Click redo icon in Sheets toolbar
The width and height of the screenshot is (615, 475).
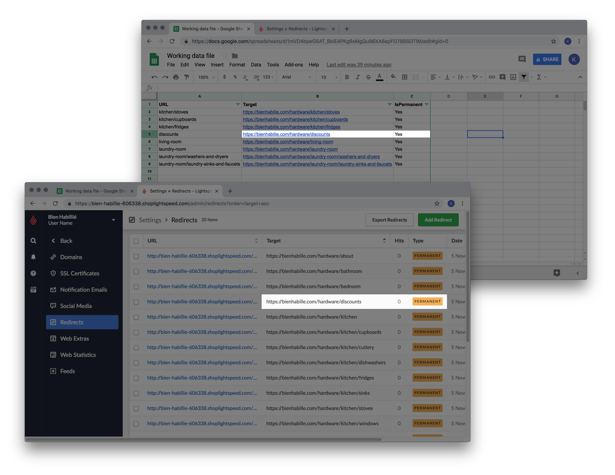coord(165,77)
